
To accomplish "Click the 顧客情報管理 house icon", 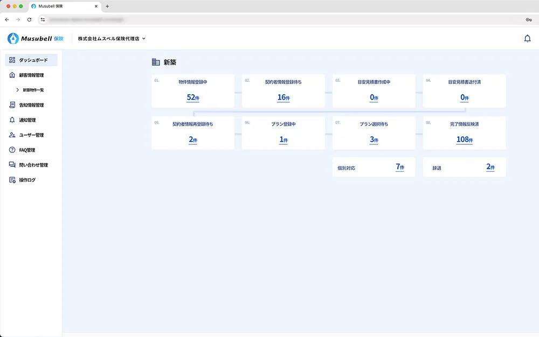I will [12, 75].
